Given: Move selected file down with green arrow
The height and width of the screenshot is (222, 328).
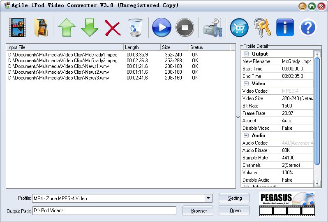Looking at the screenshot, I should [89, 28].
